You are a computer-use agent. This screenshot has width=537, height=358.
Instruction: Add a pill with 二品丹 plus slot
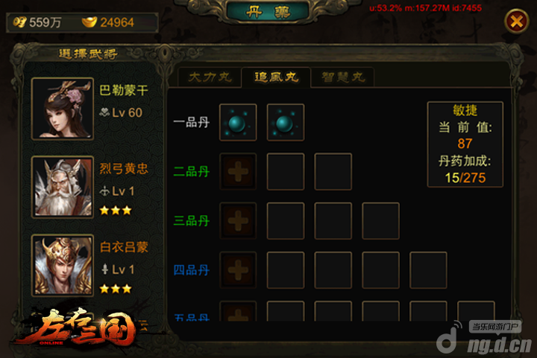238,171
